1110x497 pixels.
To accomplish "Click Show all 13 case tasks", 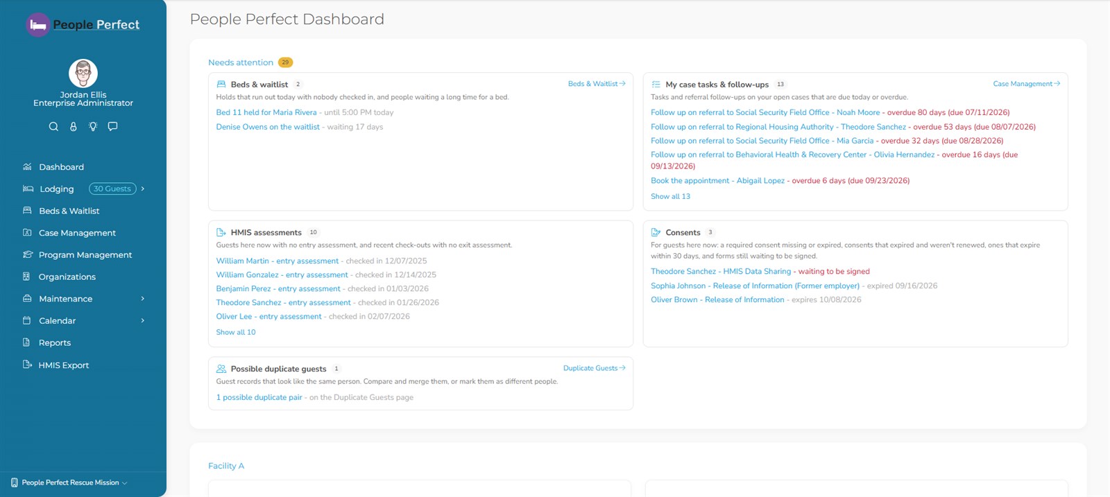I will pos(670,196).
